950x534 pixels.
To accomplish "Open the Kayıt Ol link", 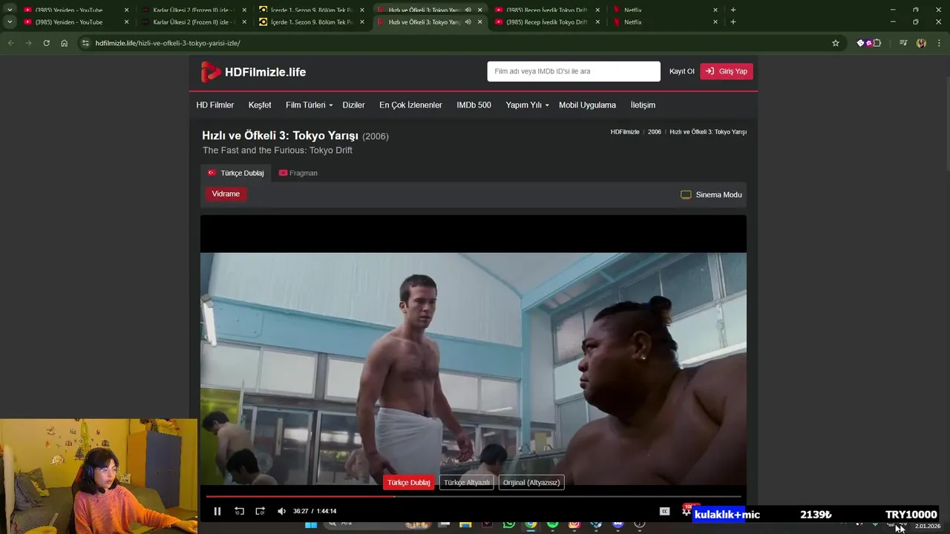I will [x=681, y=71].
